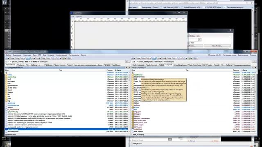
Task: Switch to left panel *color tab
Action: [x=70, y=65]
